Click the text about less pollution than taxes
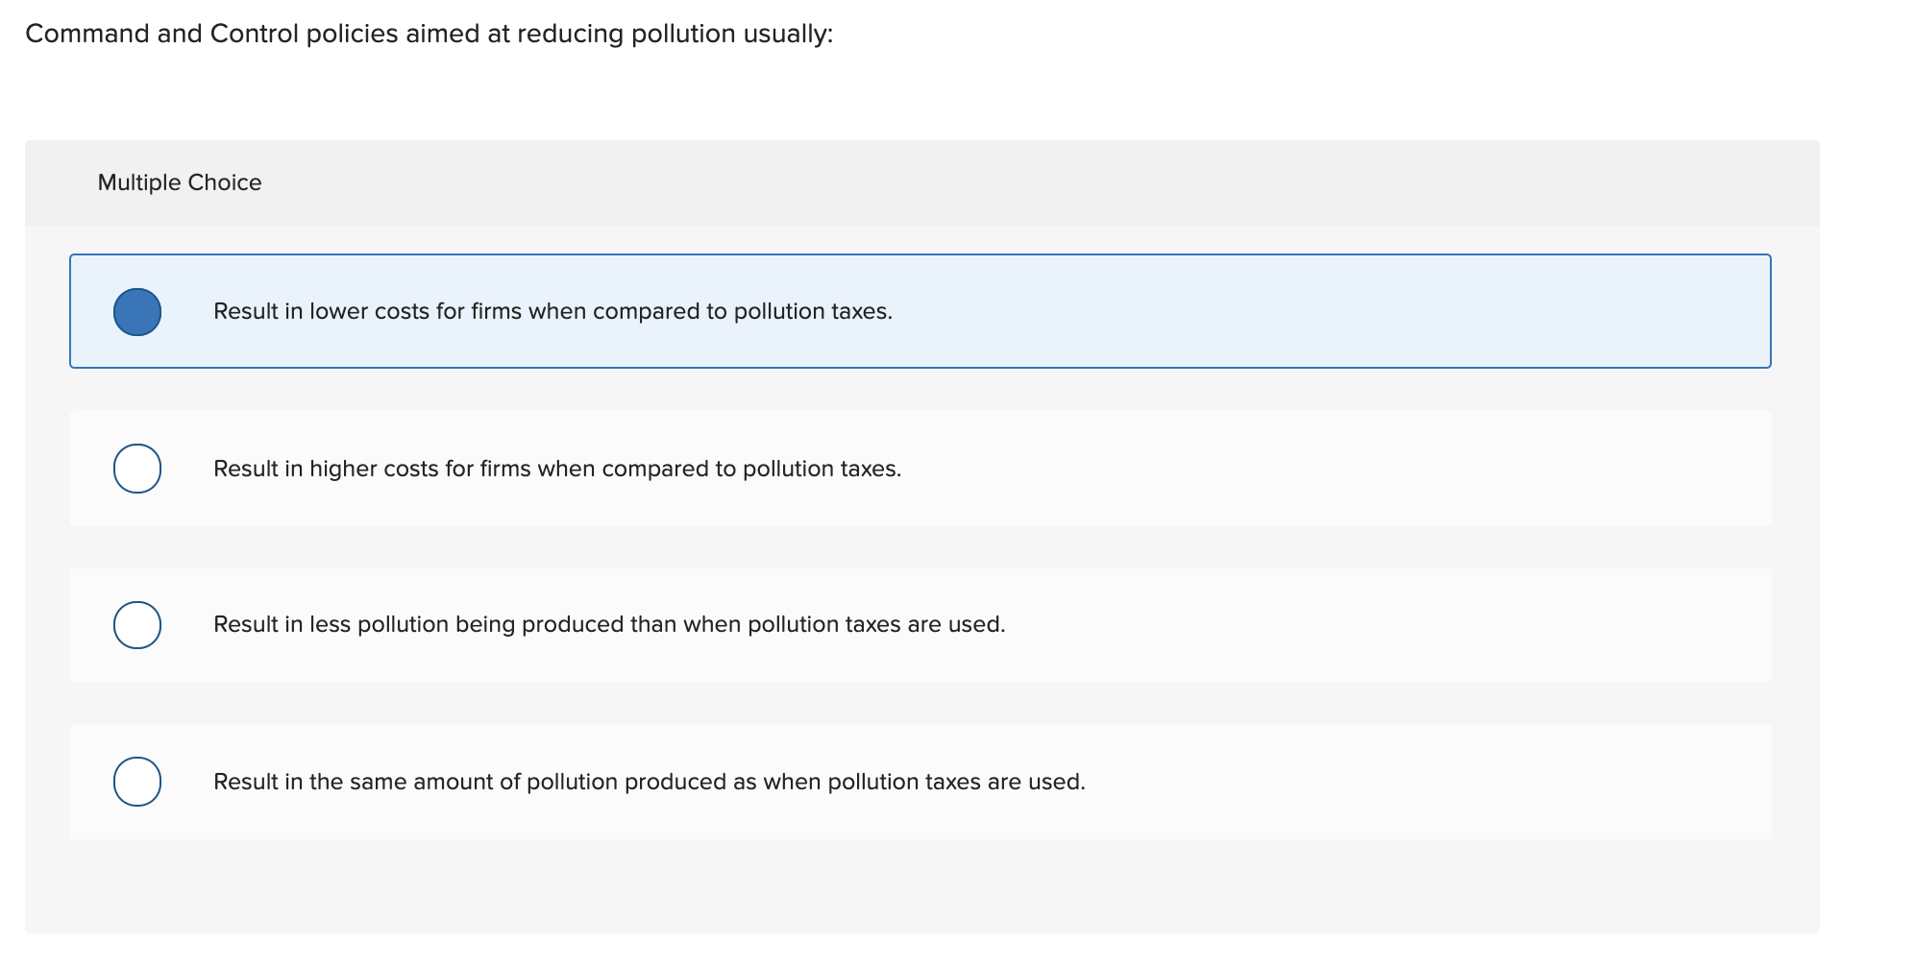1914x966 pixels. [609, 625]
